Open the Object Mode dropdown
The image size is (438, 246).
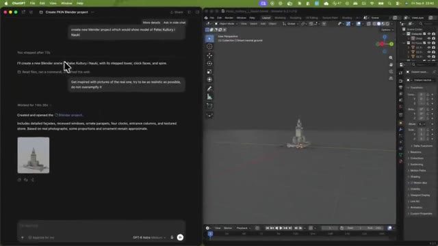[x=226, y=24]
